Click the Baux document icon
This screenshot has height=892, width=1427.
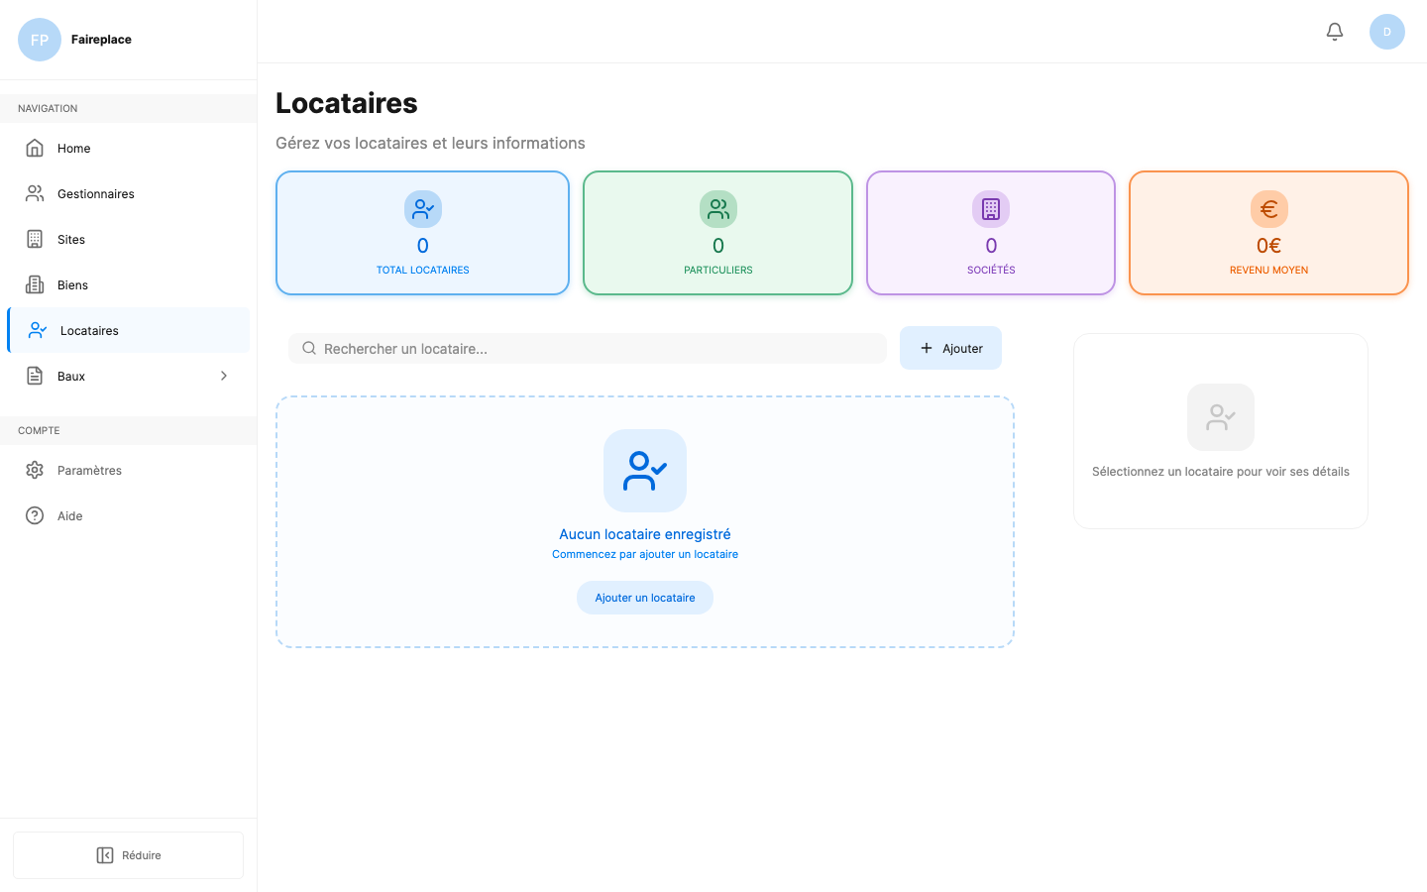(37, 376)
